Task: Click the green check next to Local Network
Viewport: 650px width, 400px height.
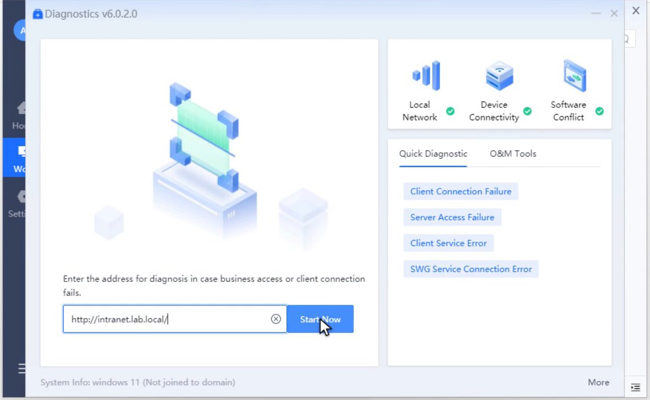Action: (x=450, y=111)
